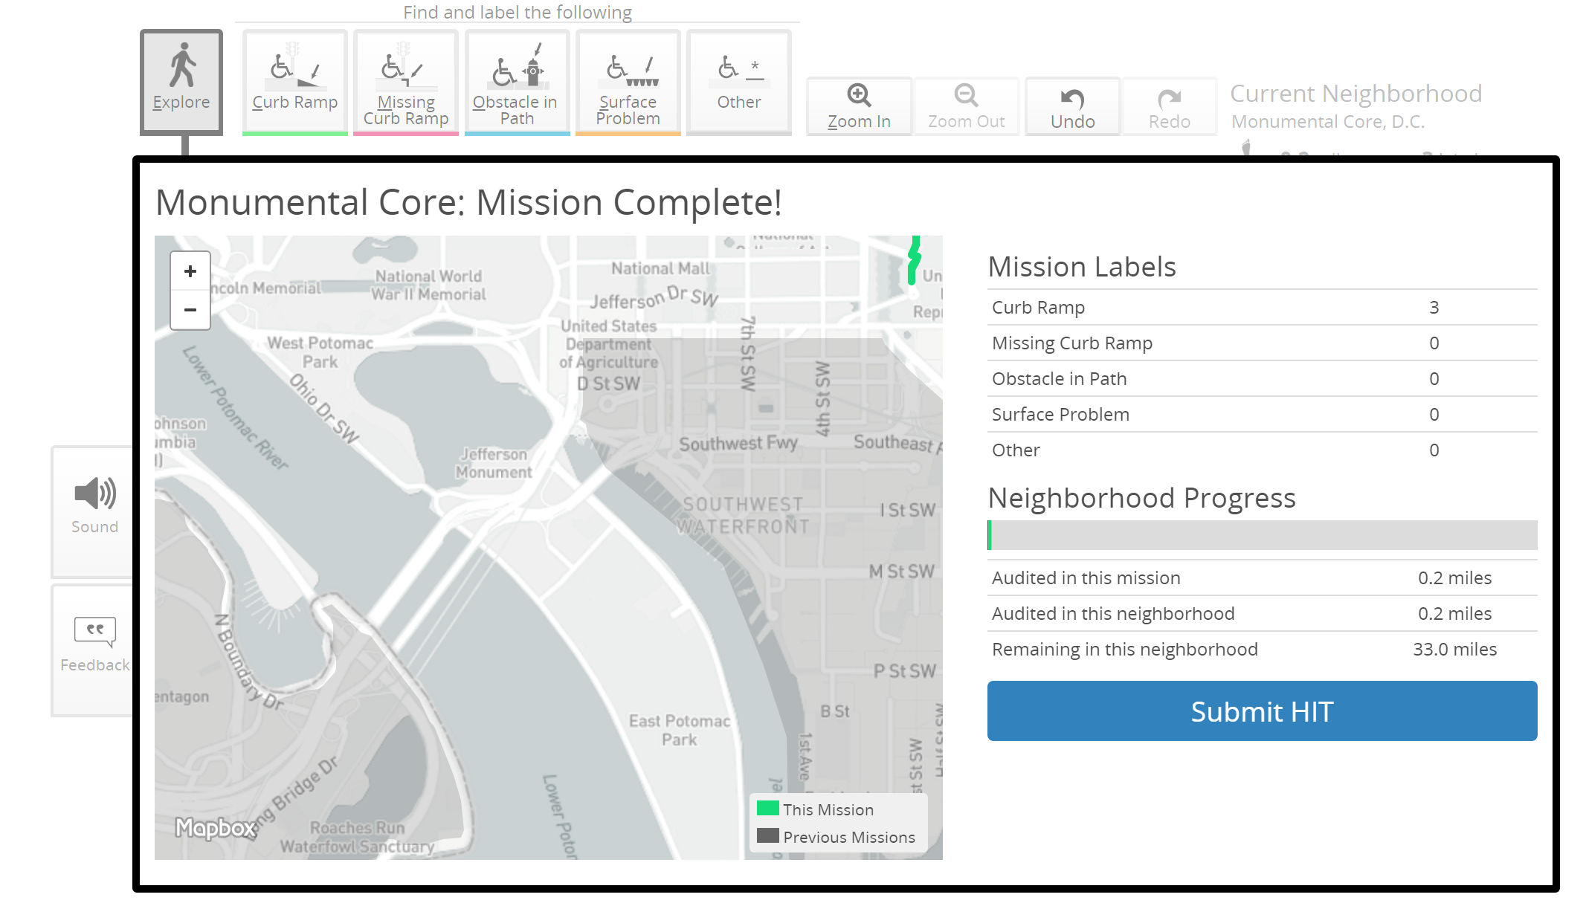
Task: Click the This Mission legend entry
Action: (x=828, y=809)
